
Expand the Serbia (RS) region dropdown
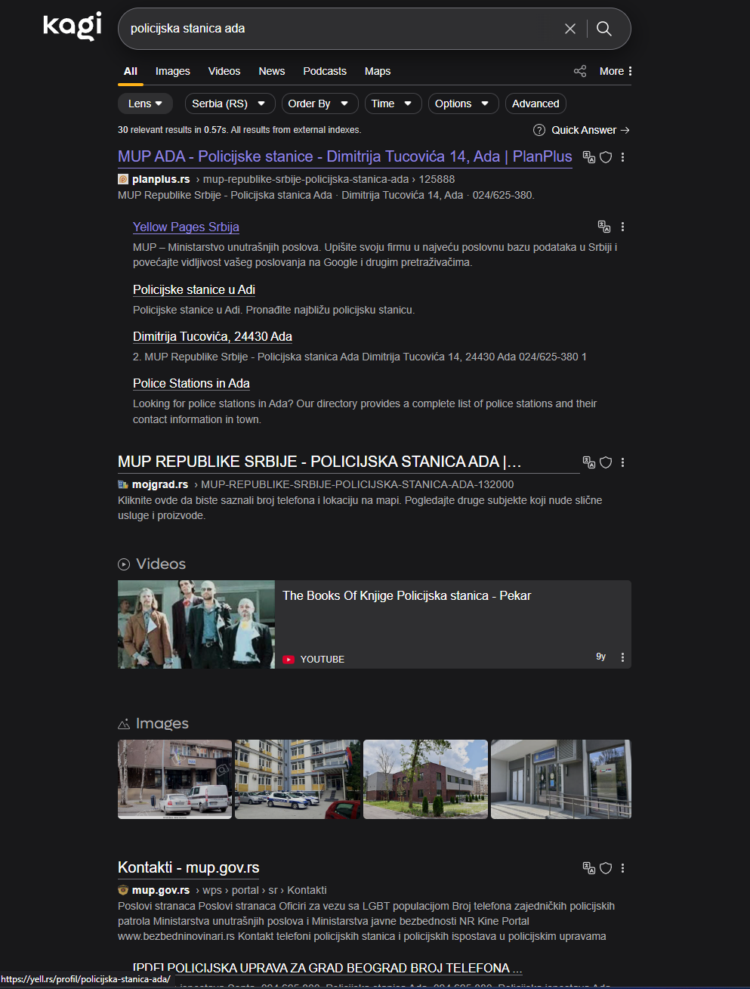[228, 104]
